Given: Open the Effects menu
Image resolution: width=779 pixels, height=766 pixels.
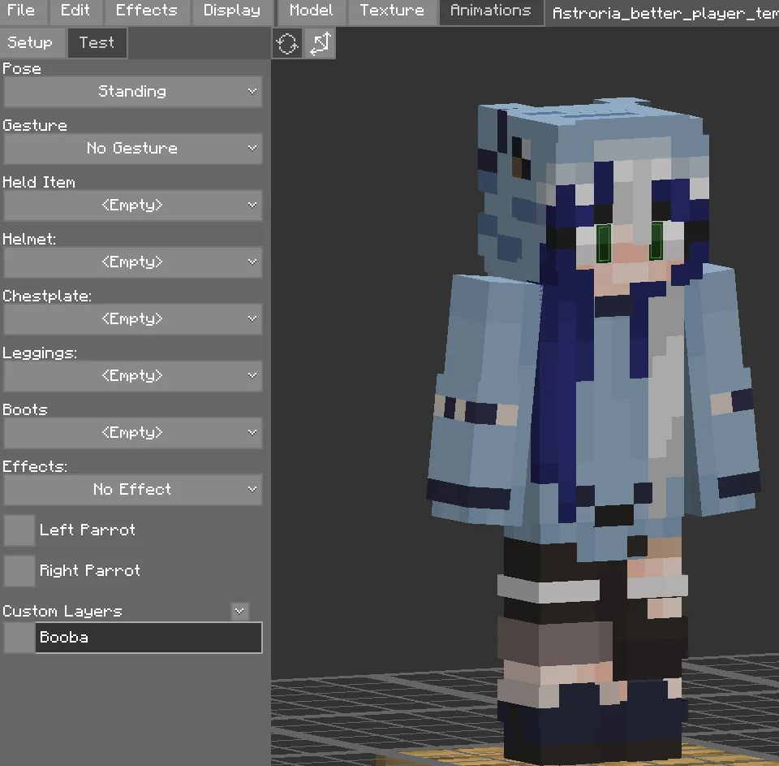Looking at the screenshot, I should pos(147,11).
